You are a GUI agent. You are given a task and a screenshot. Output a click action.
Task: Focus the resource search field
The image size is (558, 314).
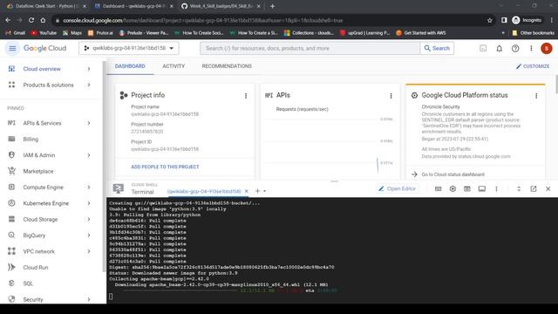(x=310, y=48)
